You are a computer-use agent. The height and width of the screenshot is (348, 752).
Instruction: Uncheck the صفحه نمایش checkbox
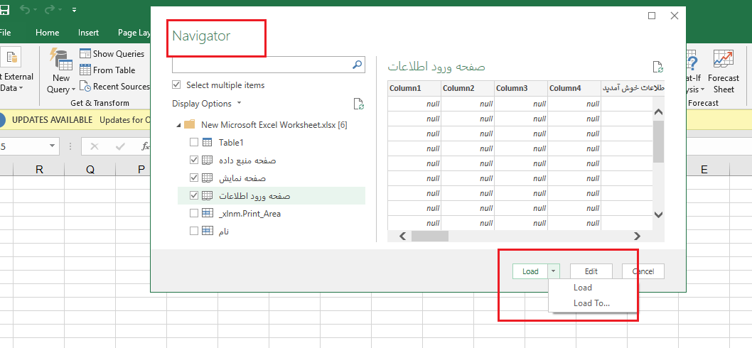[x=194, y=178]
